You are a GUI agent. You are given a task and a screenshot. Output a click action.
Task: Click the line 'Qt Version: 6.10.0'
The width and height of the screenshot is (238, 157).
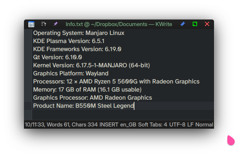[57, 57]
